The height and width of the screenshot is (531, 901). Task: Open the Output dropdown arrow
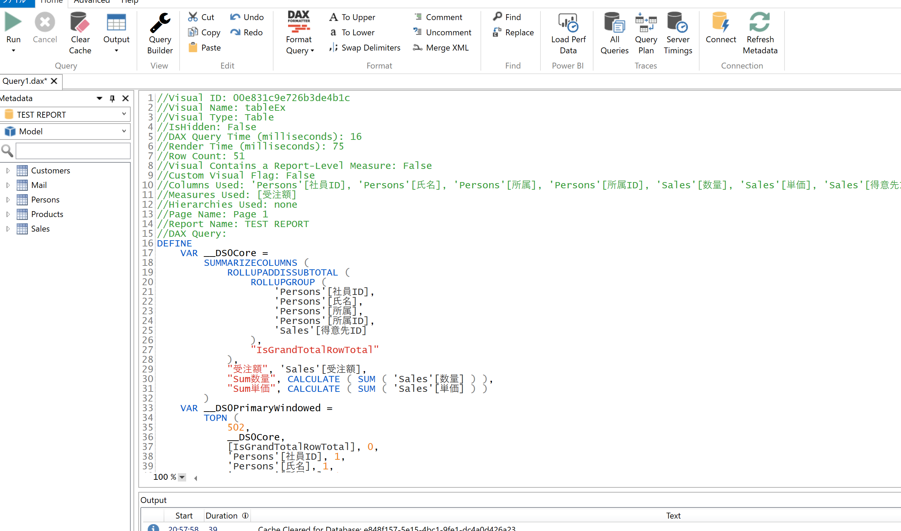pos(116,51)
